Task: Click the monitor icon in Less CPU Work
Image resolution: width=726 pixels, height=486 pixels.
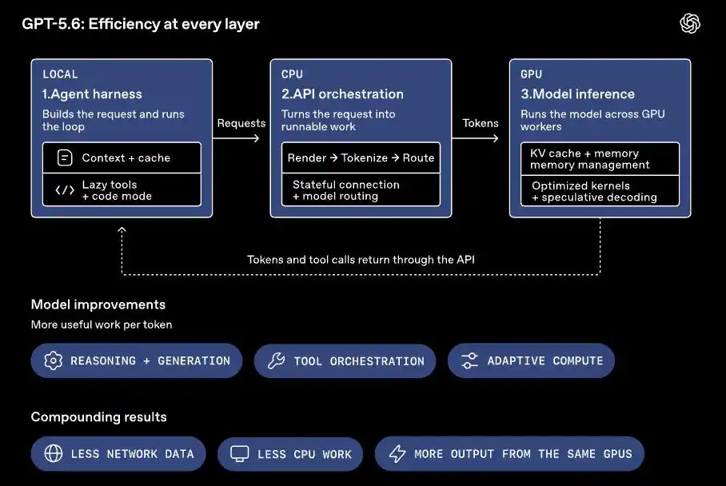Action: click(240, 454)
